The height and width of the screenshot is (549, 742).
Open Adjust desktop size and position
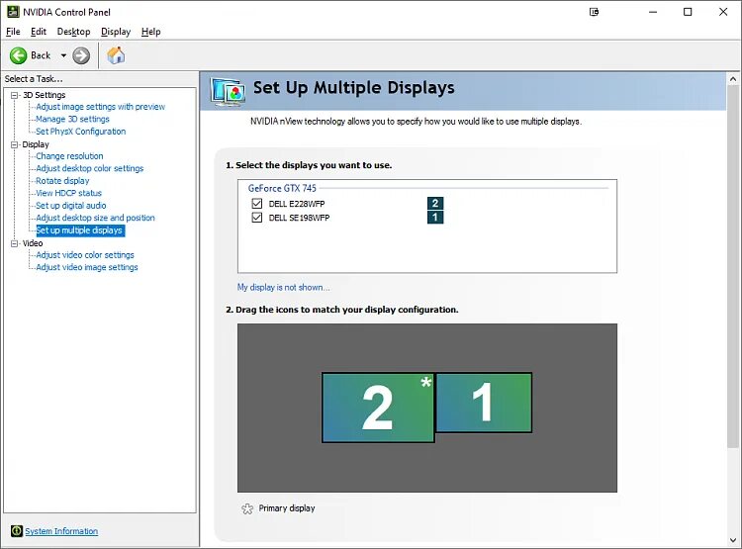(95, 218)
